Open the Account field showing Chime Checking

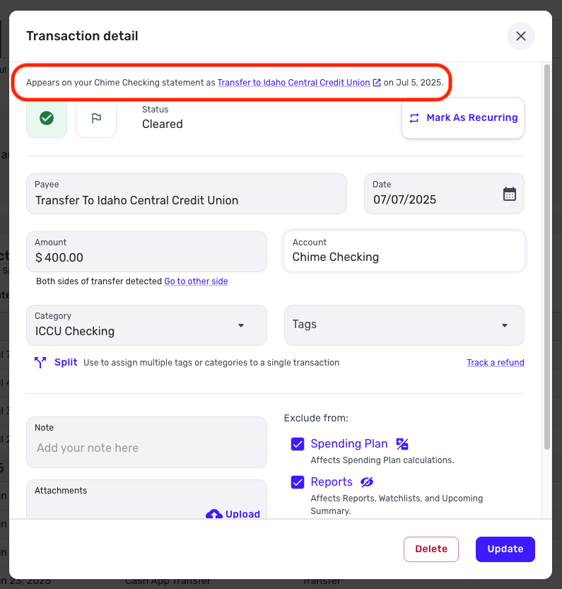(x=404, y=251)
